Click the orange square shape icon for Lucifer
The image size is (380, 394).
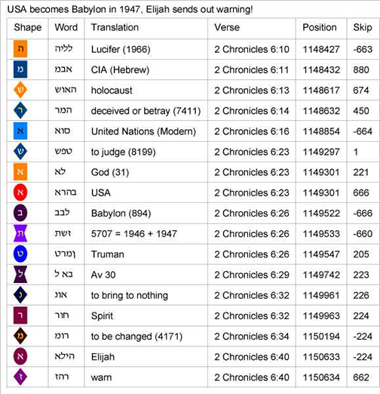coord(20,49)
